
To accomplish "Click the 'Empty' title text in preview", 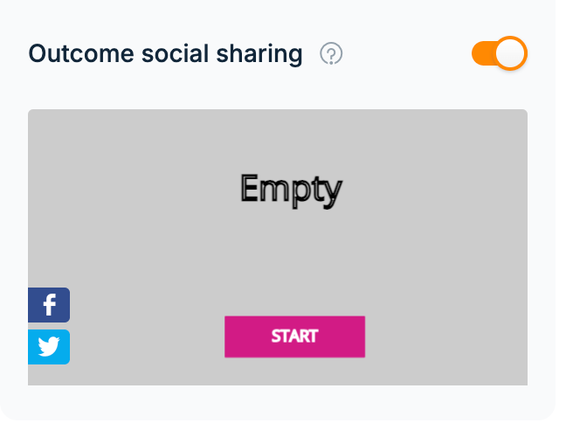I will [292, 191].
